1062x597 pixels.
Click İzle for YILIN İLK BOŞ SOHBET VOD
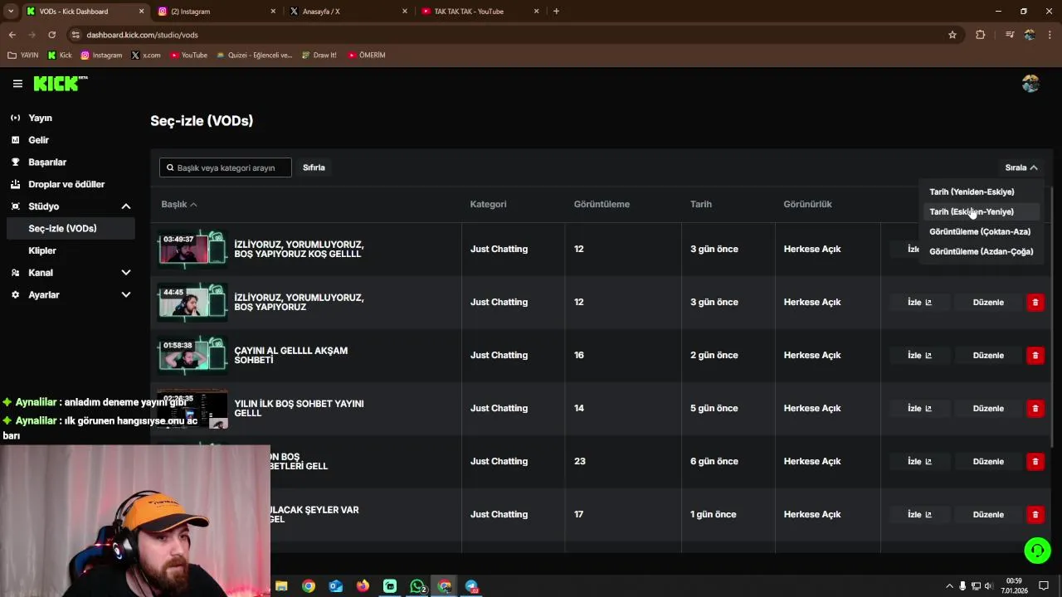pos(919,408)
